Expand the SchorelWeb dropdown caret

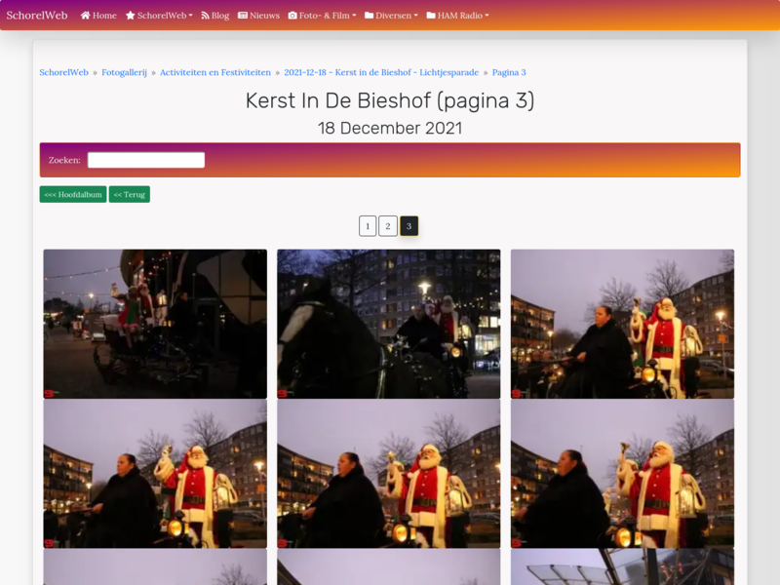(190, 16)
